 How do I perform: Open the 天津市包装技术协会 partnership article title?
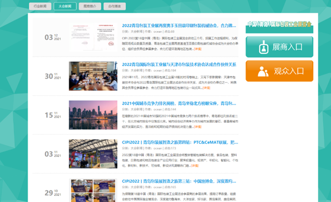point(179,64)
